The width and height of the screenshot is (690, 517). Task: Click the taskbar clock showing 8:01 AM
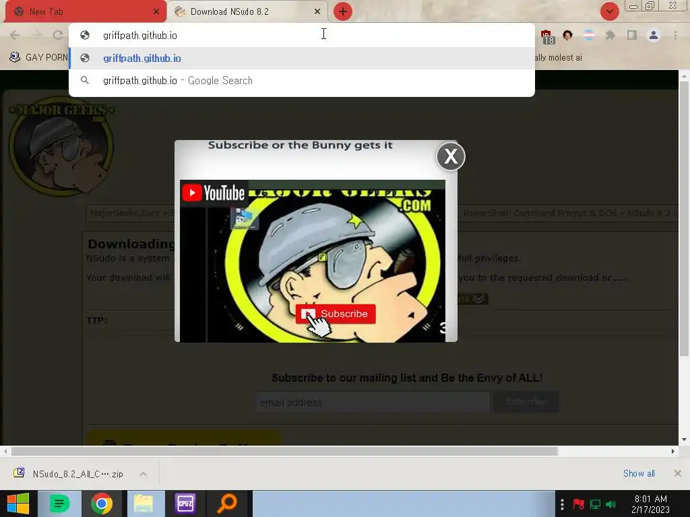650,504
